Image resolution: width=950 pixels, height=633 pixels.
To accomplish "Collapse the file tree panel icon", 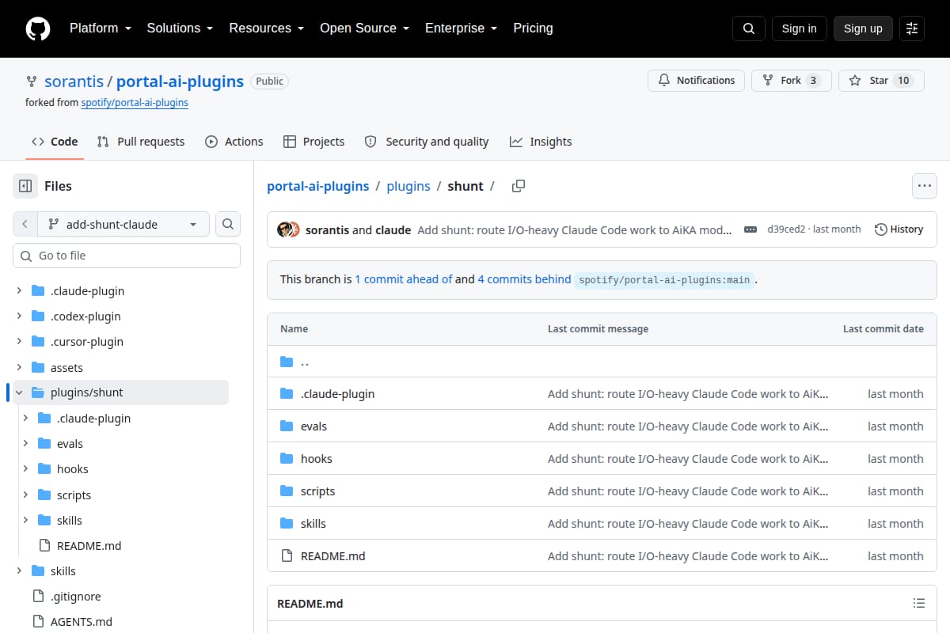I will [25, 186].
